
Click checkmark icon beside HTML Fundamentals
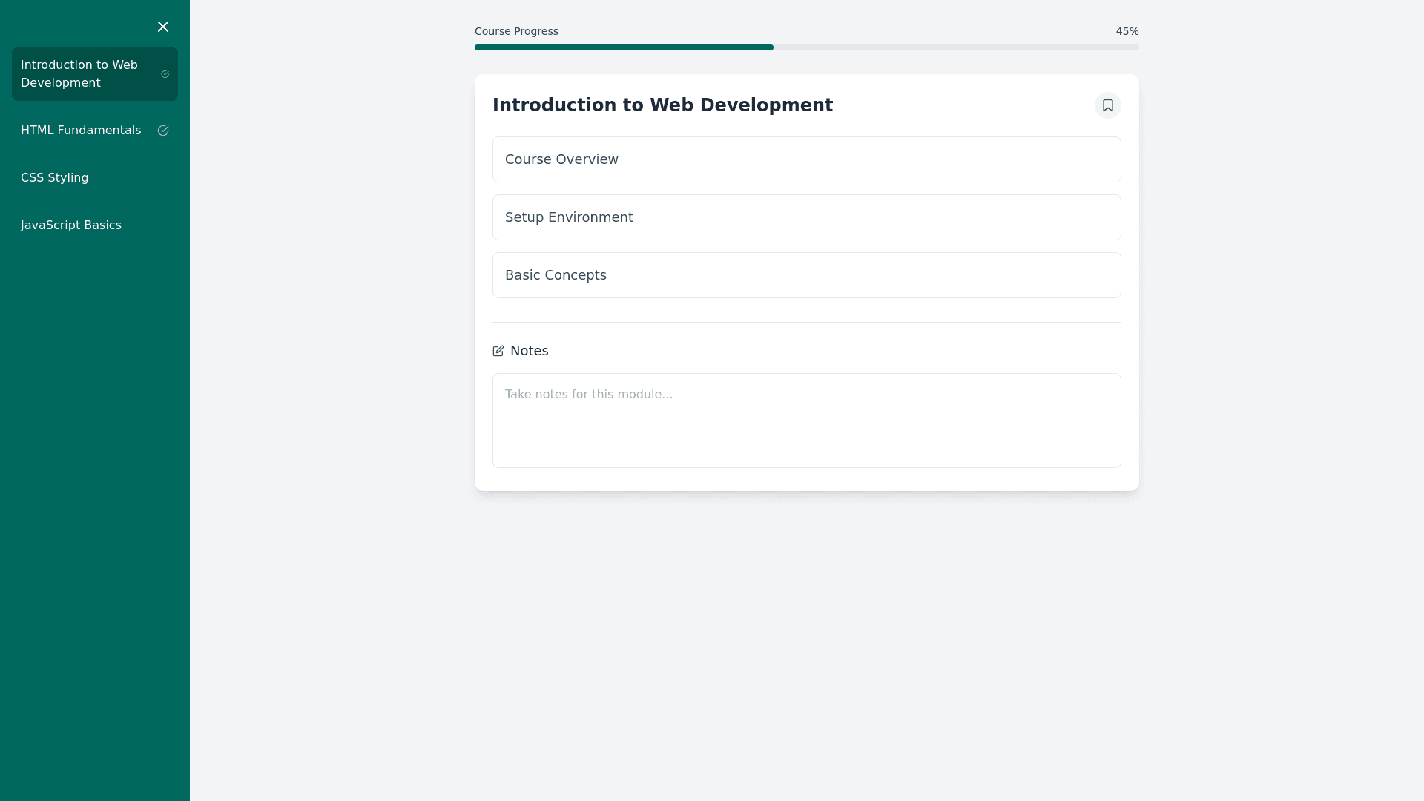pos(163,131)
